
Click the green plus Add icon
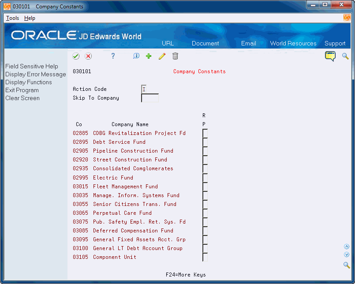pos(149,56)
